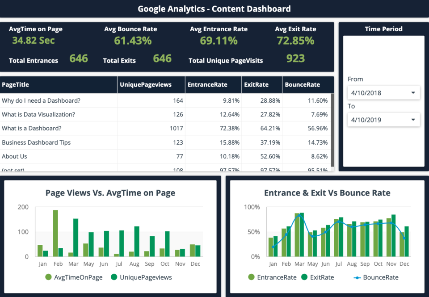The width and height of the screenshot is (429, 297).
Task: Click the Total Exits label
Action: 119,60
